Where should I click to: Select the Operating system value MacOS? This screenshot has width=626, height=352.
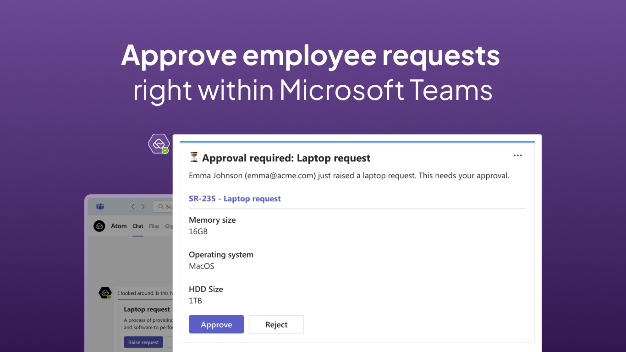tap(202, 266)
